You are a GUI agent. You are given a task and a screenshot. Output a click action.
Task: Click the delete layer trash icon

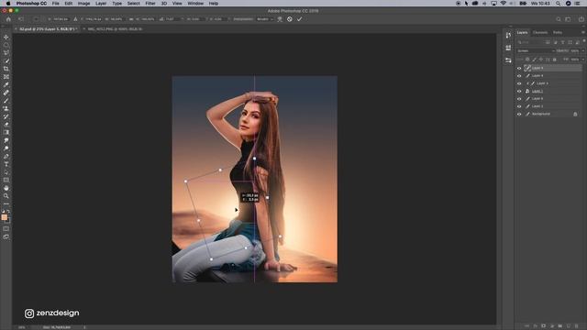[x=576, y=326]
